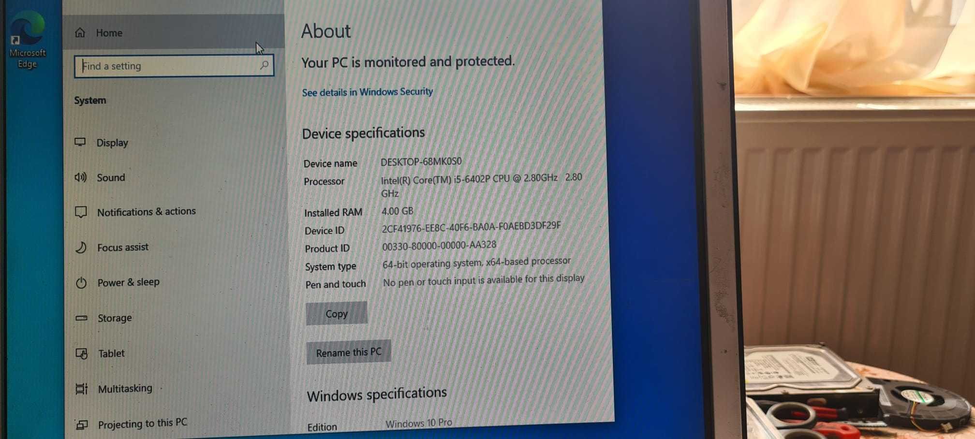Select Product ID 00330-80000-00000-AA328
This screenshot has height=439, width=975.
pyautogui.click(x=439, y=246)
